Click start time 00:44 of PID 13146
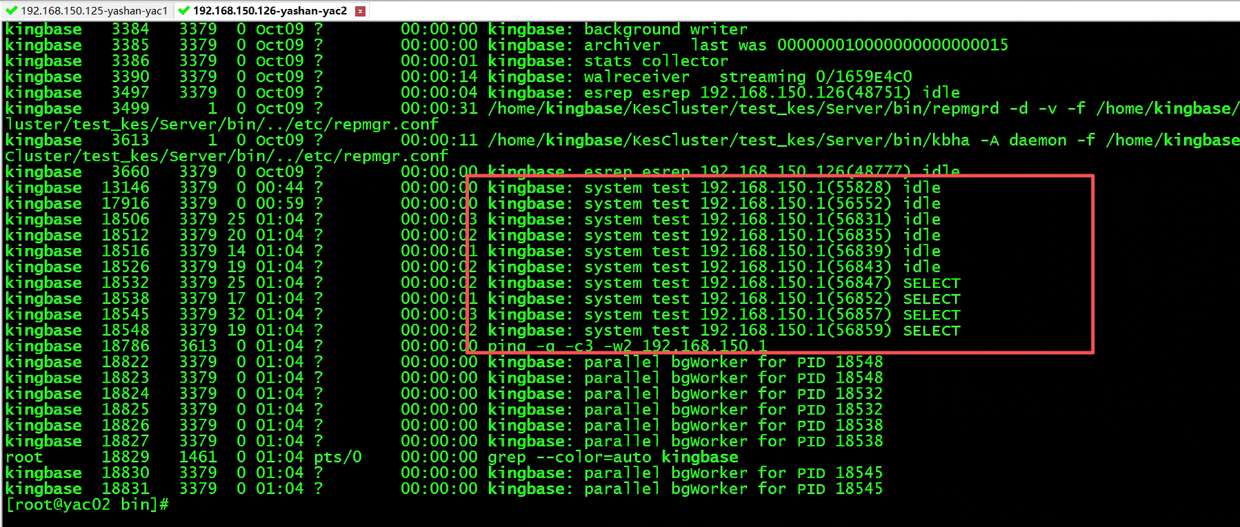The width and height of the screenshot is (1240, 527). pos(279,187)
